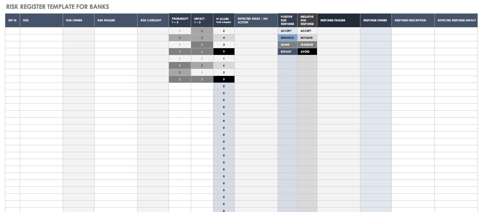Select PI score 9 beside the EXPLOIT cell
Image resolution: width=482 pixels, height=212 pixels.
click(x=224, y=52)
